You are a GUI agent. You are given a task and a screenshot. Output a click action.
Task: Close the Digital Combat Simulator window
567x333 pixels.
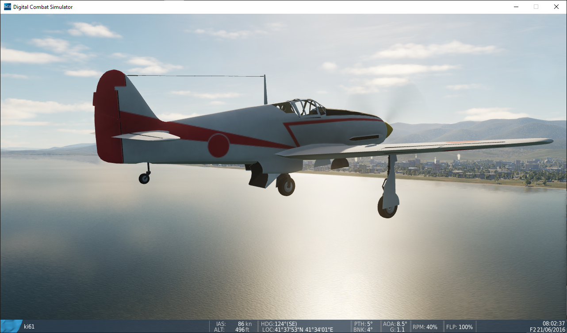(x=556, y=7)
